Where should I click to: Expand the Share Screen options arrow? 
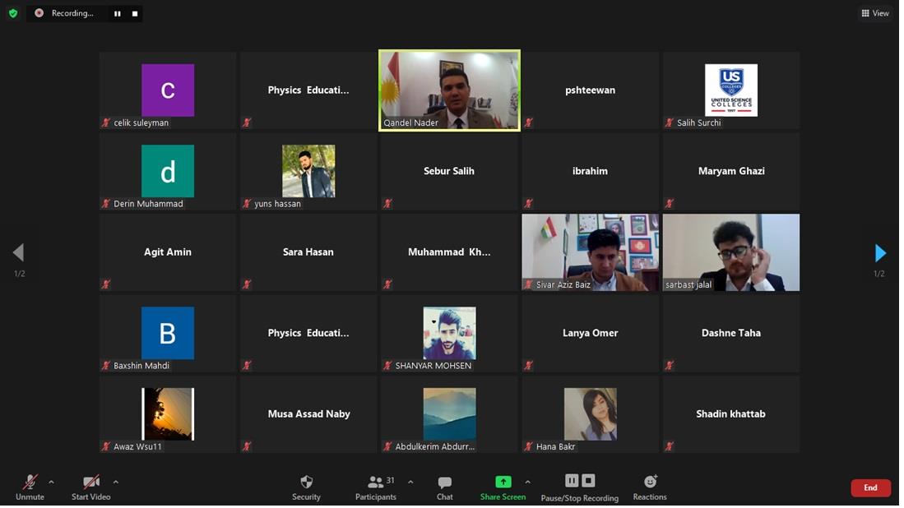(x=527, y=482)
